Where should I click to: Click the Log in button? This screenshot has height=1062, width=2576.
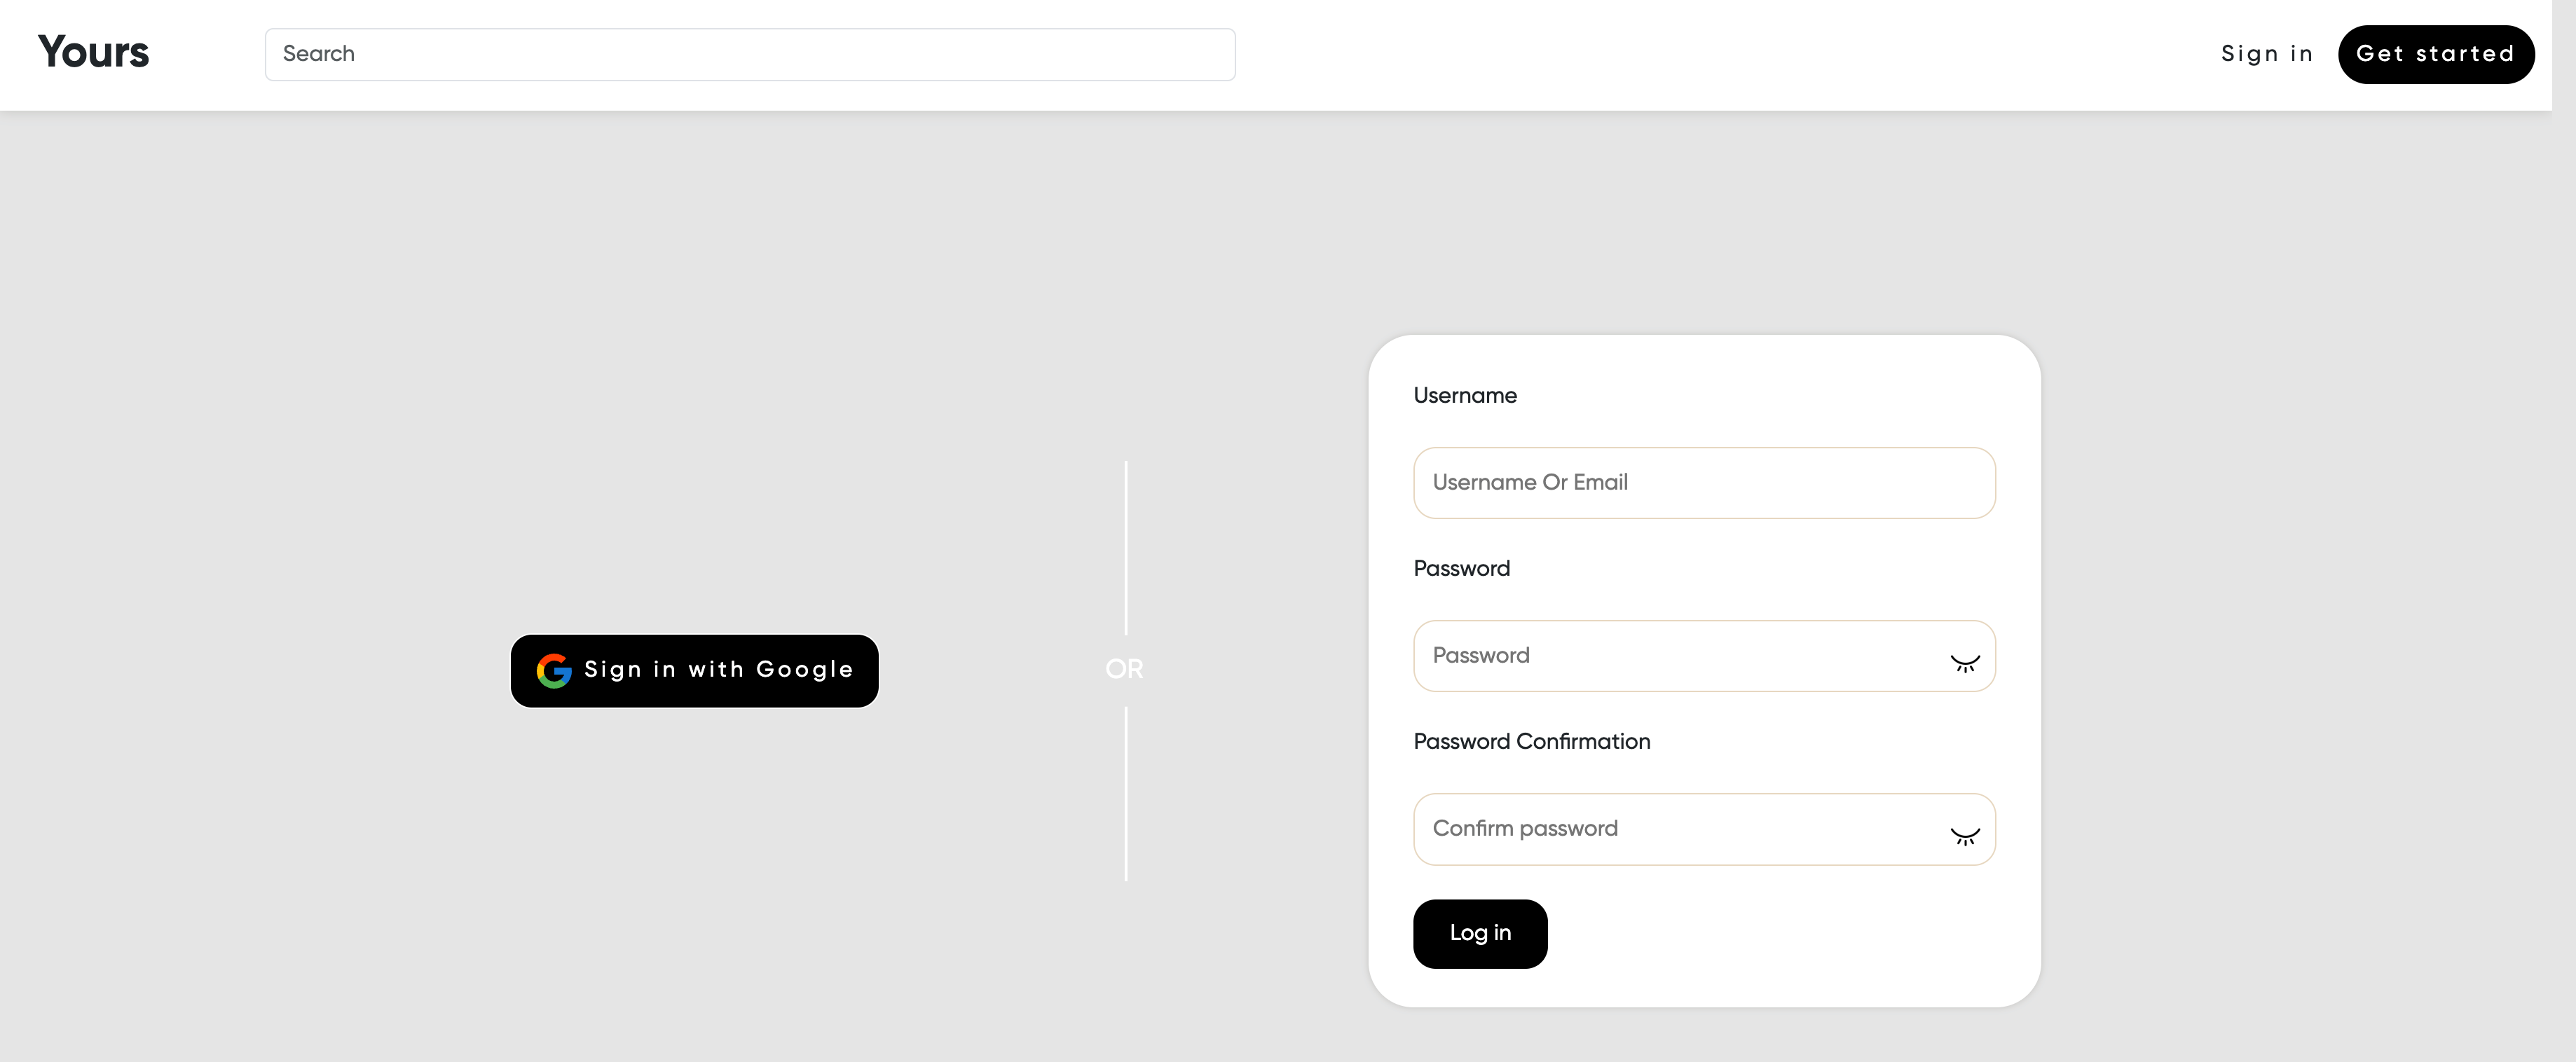click(x=1480, y=933)
